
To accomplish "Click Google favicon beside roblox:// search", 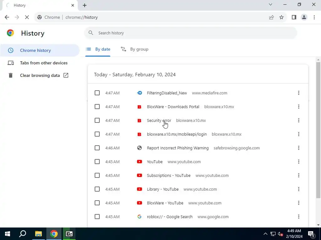I will pos(139,217).
